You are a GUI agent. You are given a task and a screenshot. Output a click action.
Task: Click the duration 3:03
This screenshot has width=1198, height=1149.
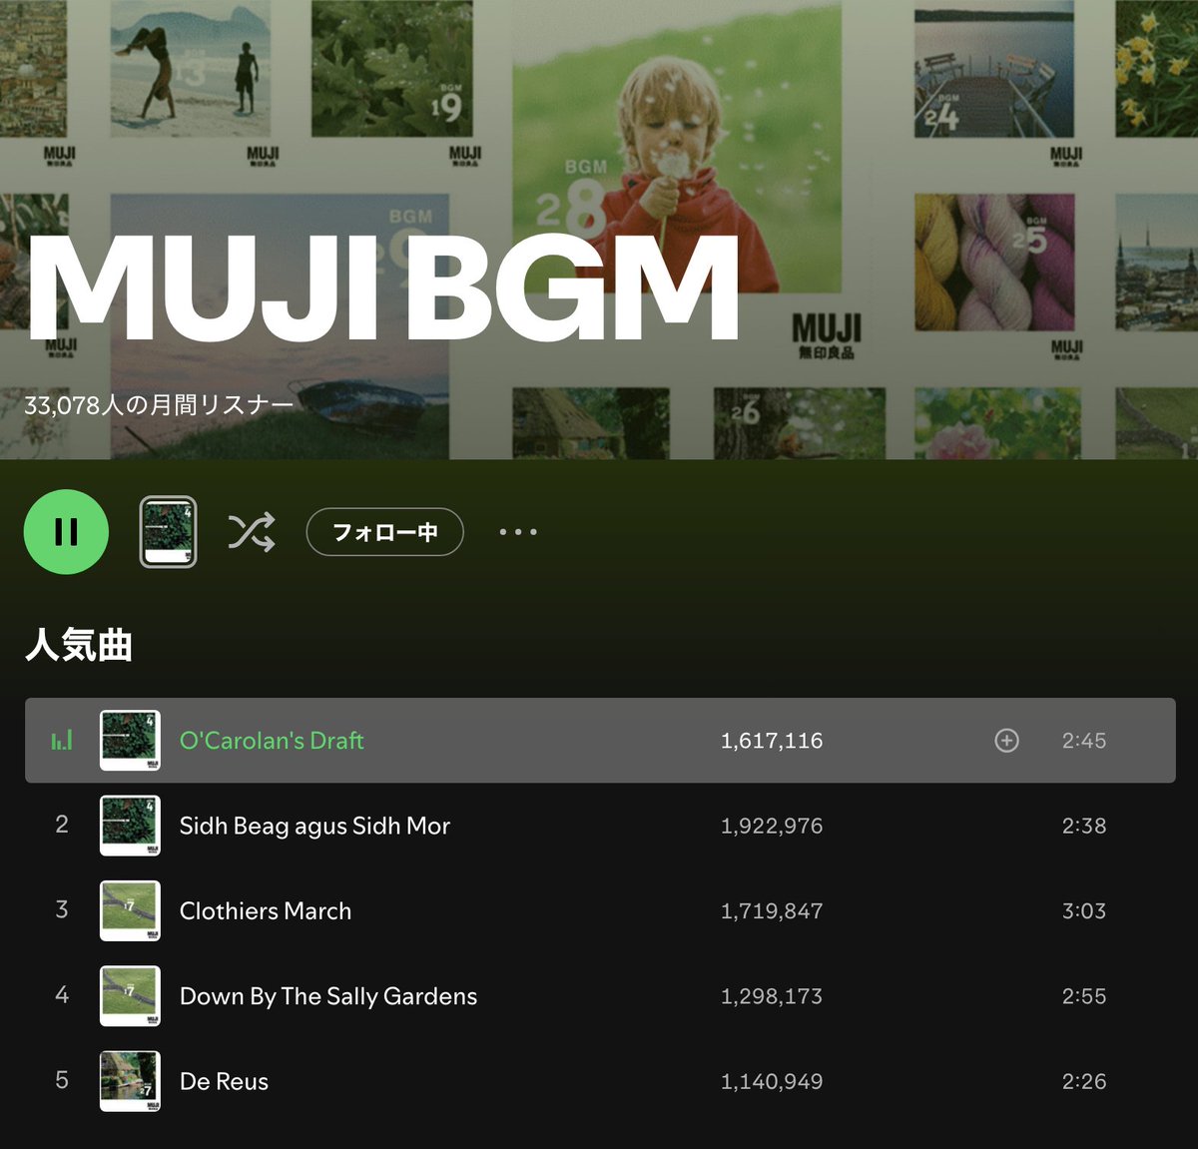tap(1084, 911)
